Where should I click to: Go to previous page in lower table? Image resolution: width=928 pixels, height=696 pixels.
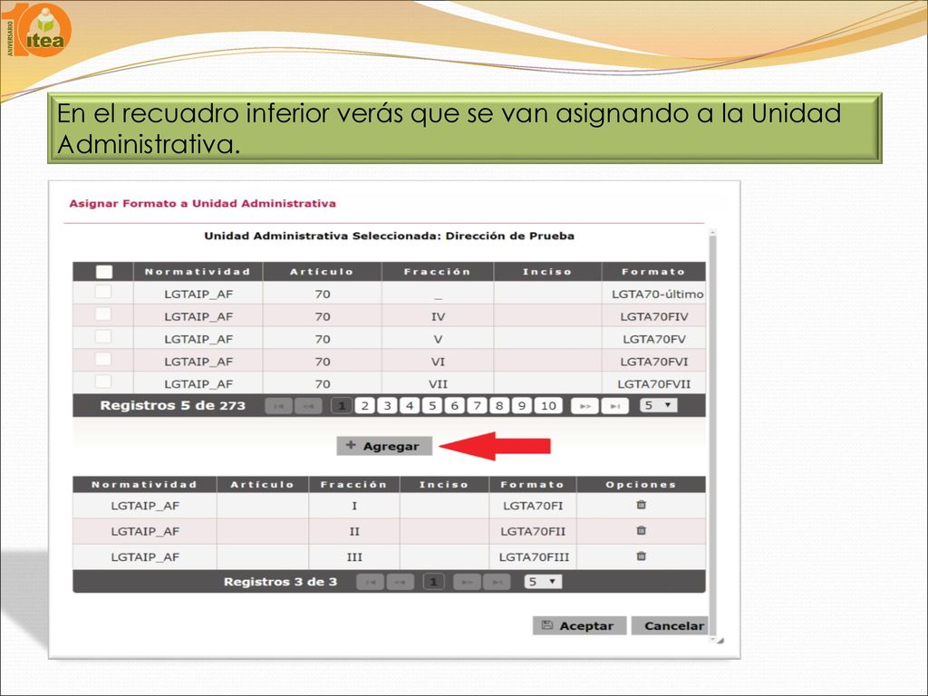coord(400,583)
